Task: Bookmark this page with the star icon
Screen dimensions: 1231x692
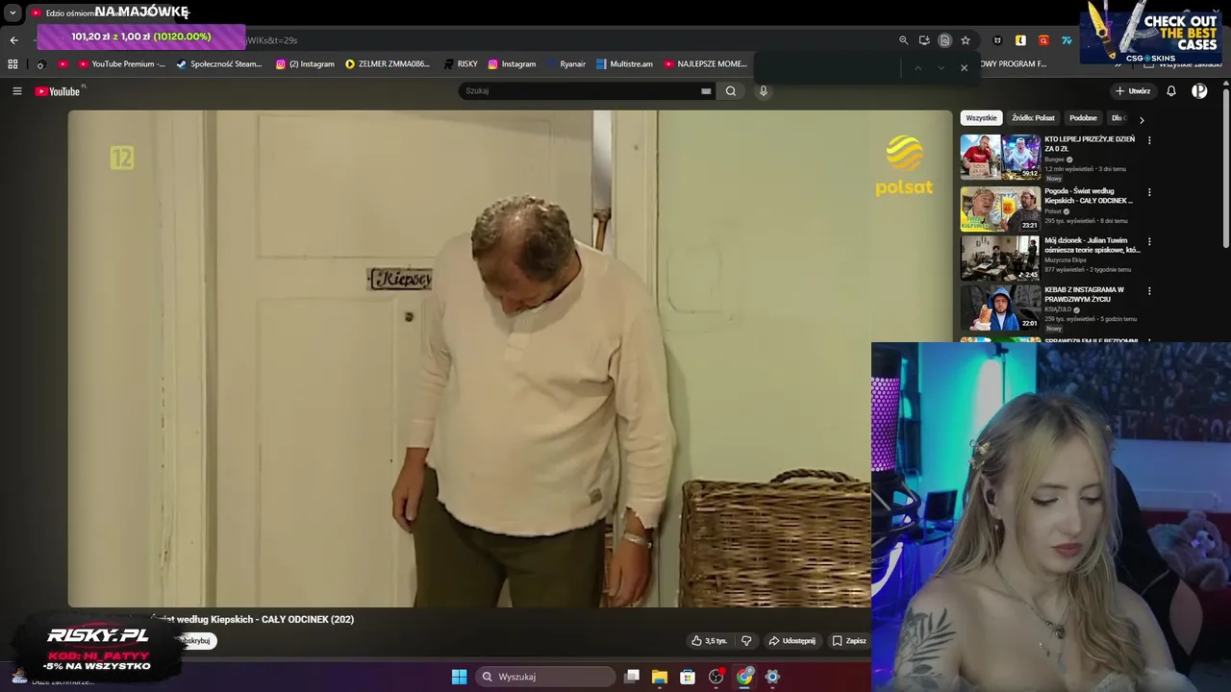Action: [966, 40]
